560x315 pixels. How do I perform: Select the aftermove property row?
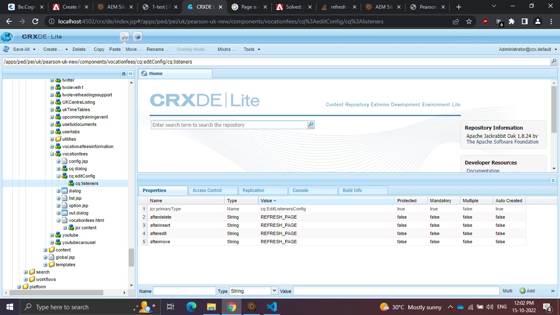pyautogui.click(x=332, y=242)
